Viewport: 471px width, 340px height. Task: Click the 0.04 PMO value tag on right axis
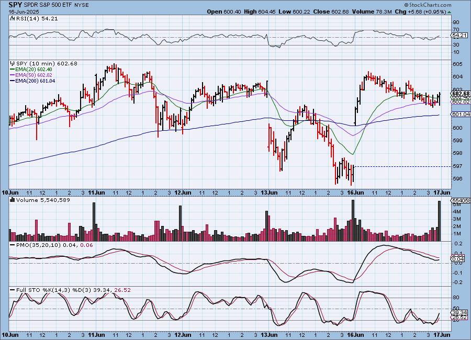click(x=458, y=259)
